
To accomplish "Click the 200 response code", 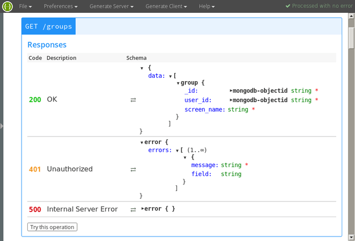I will point(35,100).
